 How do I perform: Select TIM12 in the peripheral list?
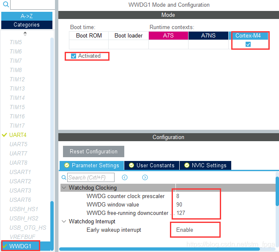[17, 79]
